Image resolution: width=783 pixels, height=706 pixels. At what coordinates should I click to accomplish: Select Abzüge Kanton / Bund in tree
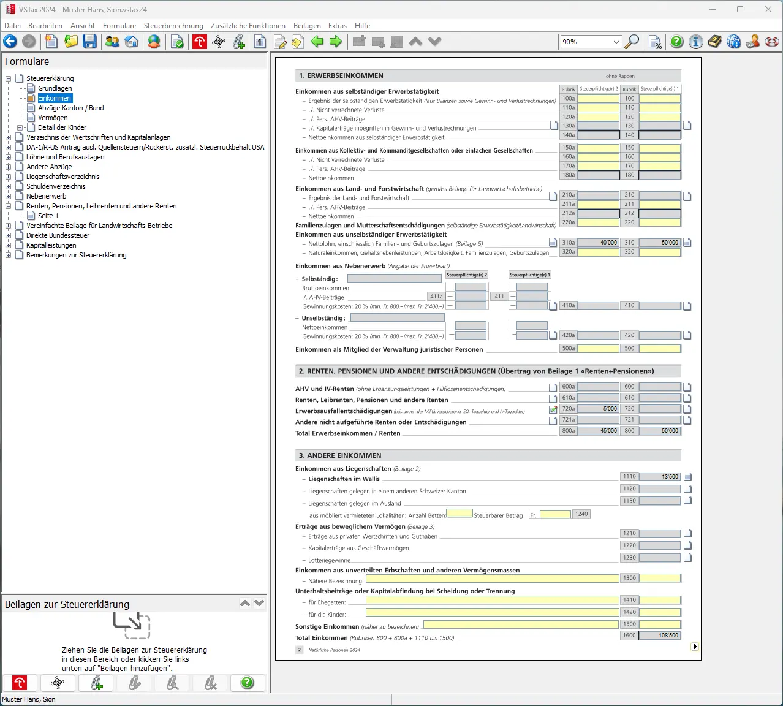(x=70, y=108)
